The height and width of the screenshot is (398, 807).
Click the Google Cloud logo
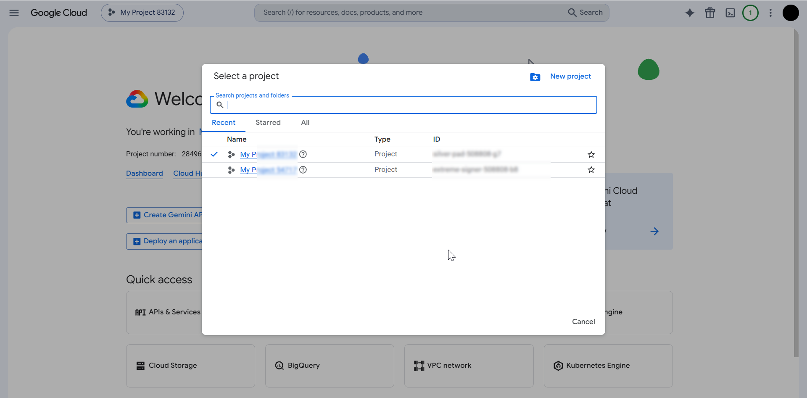tap(59, 13)
